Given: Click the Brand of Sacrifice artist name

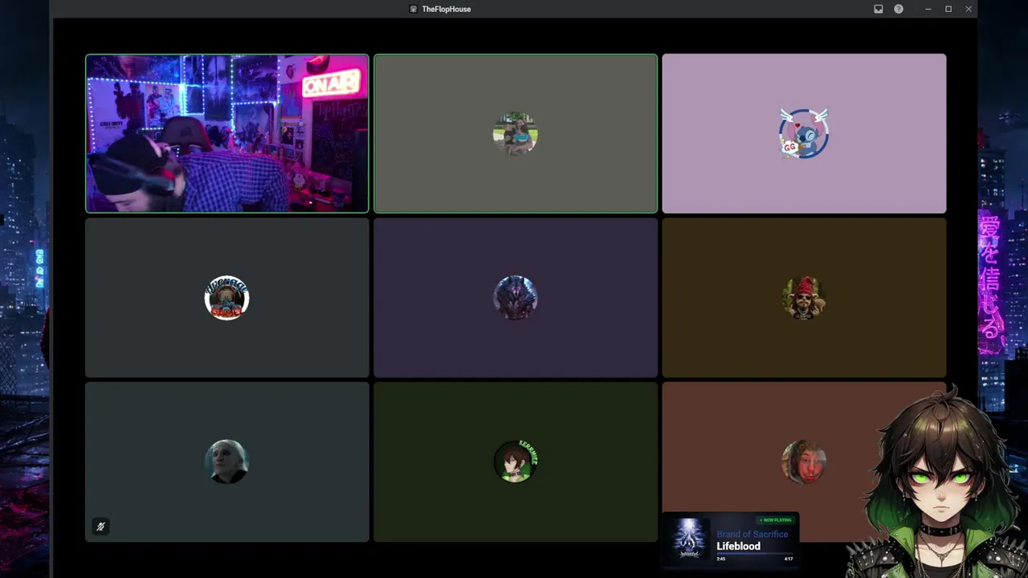Looking at the screenshot, I should click(752, 535).
